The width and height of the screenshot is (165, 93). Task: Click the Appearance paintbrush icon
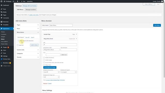coord(2,29)
